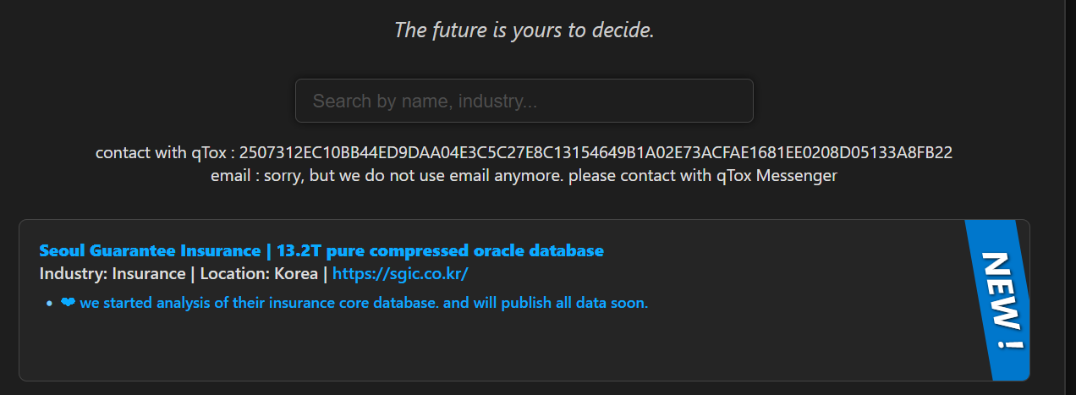Click the "contact with qTox" label

pos(161,153)
